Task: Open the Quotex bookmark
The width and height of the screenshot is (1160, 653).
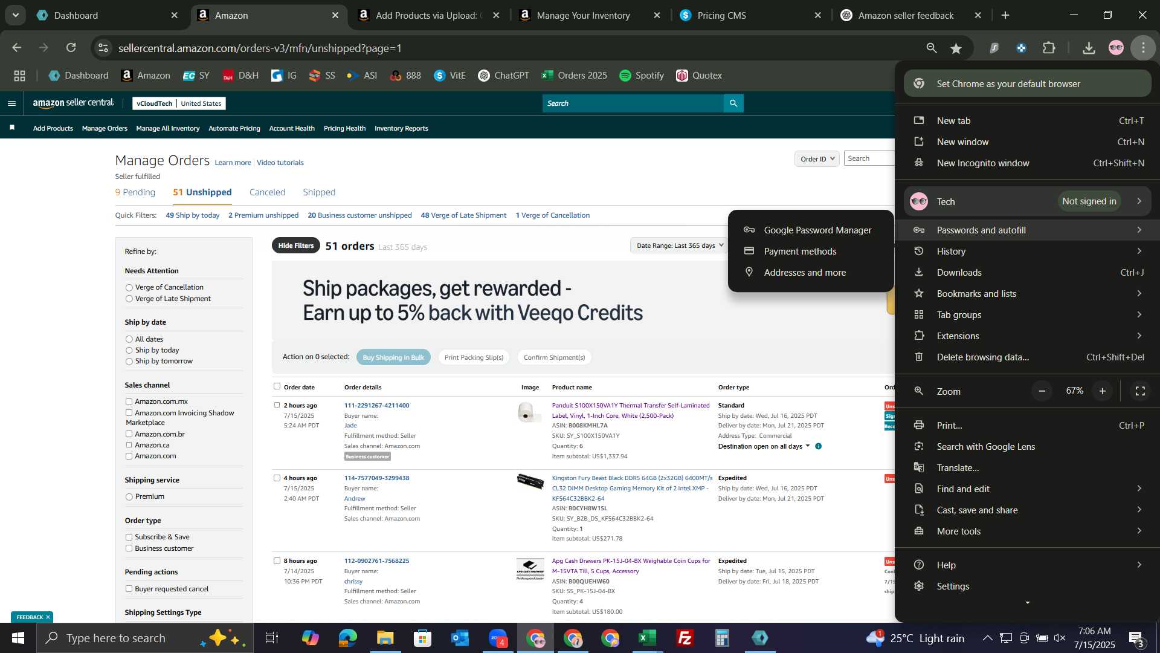Action: [699, 76]
